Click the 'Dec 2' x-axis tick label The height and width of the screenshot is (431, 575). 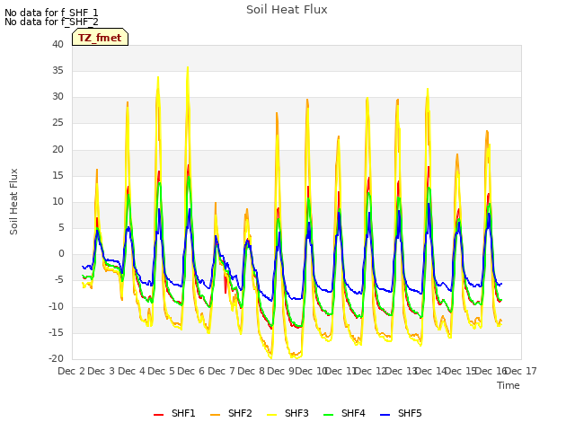[72, 371]
